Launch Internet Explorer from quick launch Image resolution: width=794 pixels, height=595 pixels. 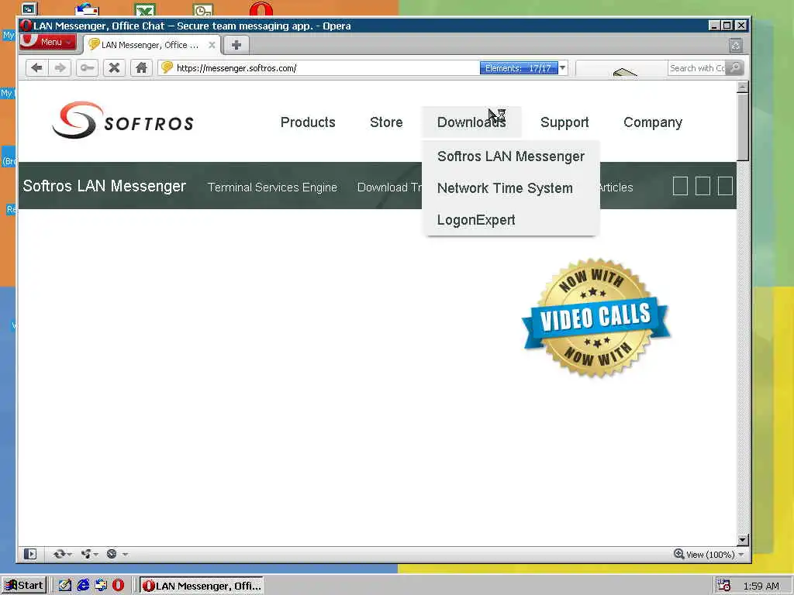point(83,586)
